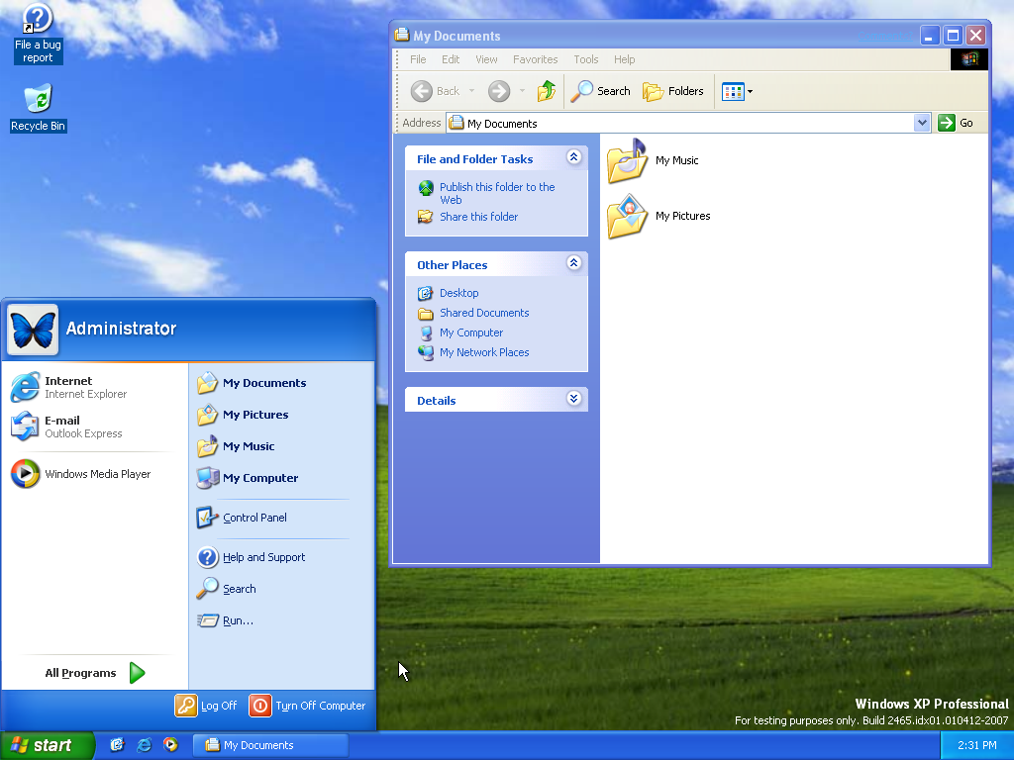Image resolution: width=1014 pixels, height=760 pixels.
Task: Click the Up folder toolbar icon
Action: pos(547,91)
